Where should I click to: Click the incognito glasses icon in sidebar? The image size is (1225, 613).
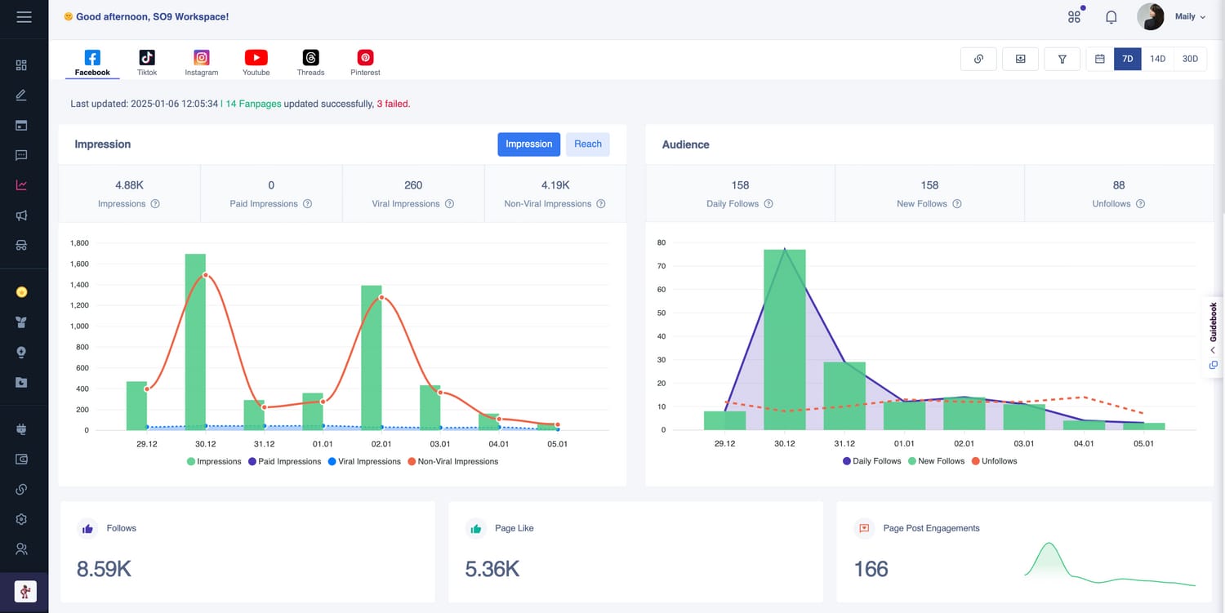(21, 245)
